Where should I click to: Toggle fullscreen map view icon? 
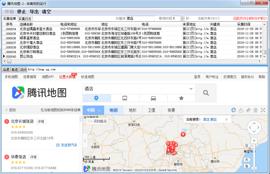[263, 110]
